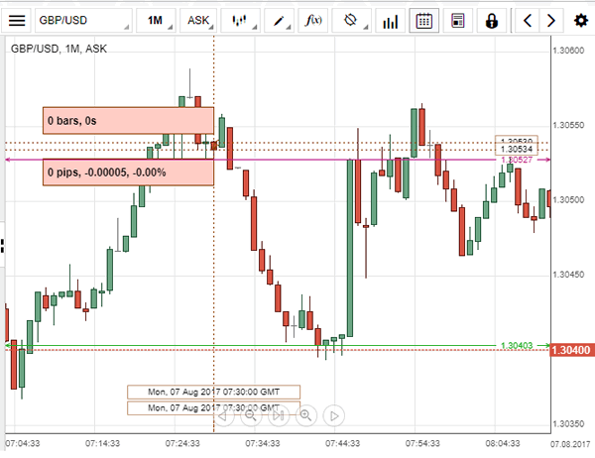This screenshot has width=595, height=458.
Task: Toggle the calendar grid button
Action: coord(423,21)
